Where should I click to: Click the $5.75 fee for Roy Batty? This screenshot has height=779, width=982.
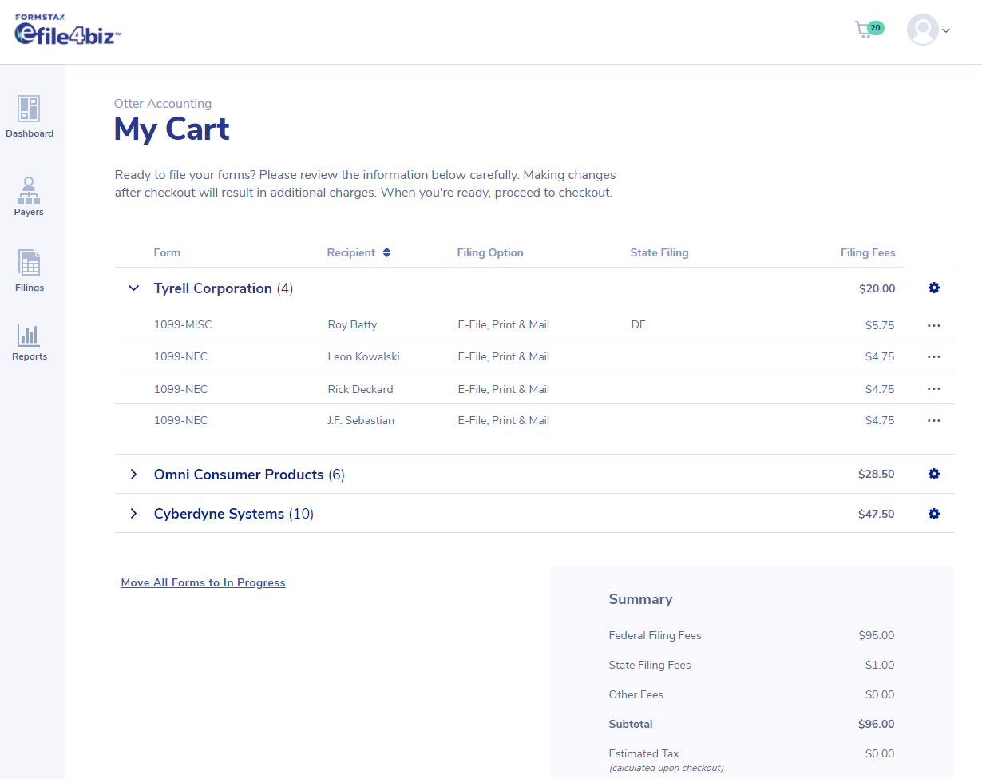coord(880,325)
